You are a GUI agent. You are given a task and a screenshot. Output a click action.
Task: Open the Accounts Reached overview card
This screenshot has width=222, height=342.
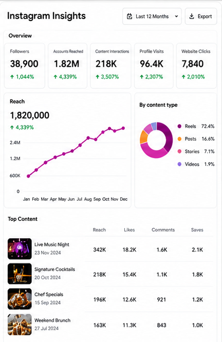(x=68, y=66)
